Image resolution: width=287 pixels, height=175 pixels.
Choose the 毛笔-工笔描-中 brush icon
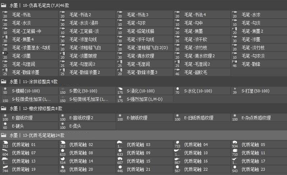(5, 31)
